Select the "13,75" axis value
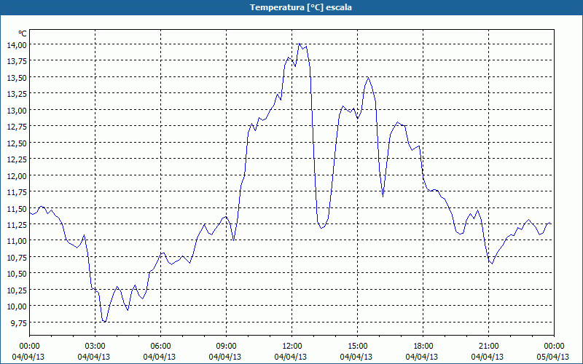583x364 pixels. [17, 61]
